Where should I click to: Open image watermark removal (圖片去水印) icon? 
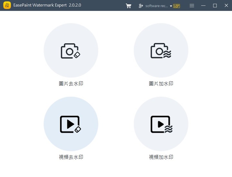click(x=71, y=50)
